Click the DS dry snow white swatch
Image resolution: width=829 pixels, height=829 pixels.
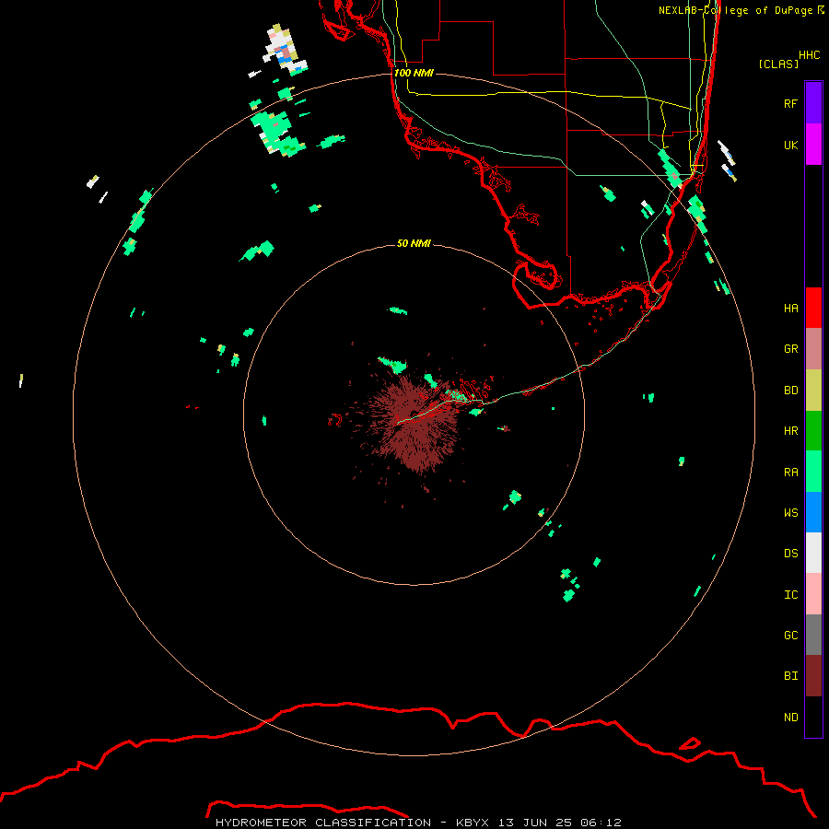point(813,553)
